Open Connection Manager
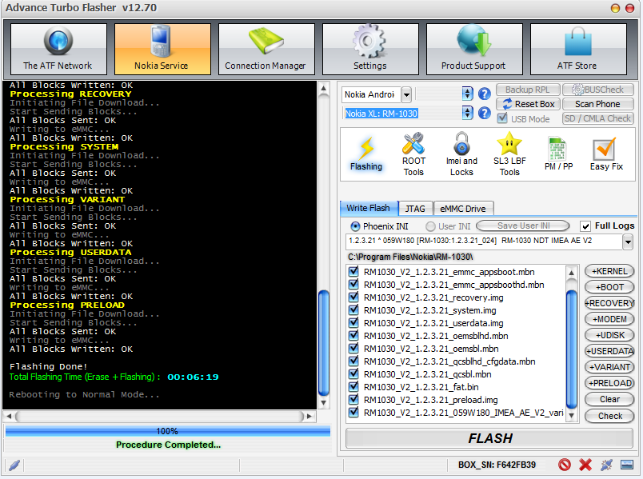 266,49
